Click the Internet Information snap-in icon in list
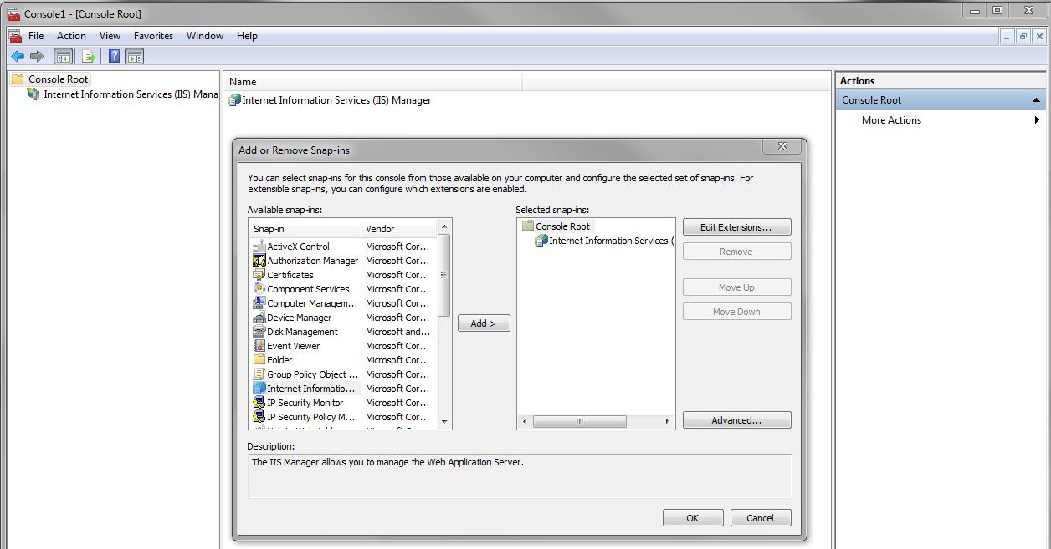The height and width of the screenshot is (549, 1051). (259, 389)
